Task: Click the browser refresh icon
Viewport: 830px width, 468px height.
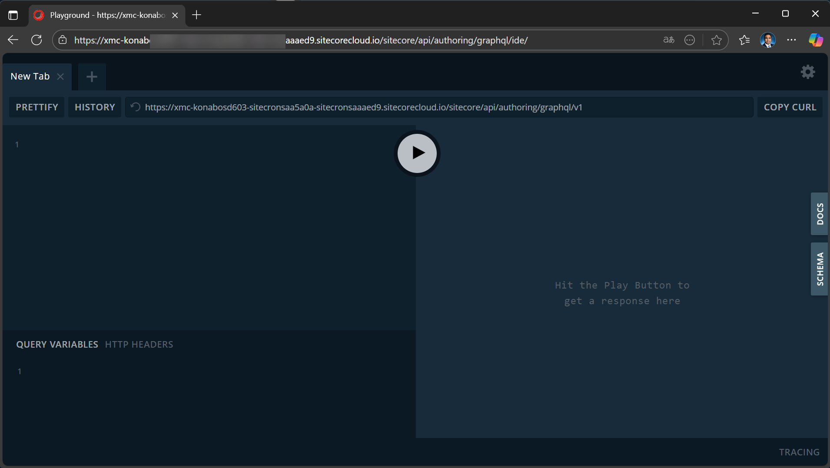Action: (37, 40)
